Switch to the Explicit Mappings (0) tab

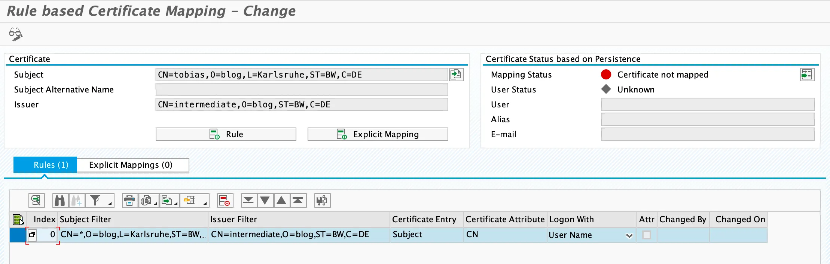[131, 165]
